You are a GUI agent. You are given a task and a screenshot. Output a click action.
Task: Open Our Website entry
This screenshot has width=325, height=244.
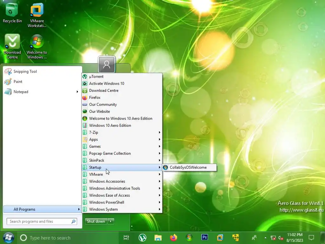[122, 112]
